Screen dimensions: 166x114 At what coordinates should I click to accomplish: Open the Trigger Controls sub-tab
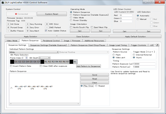[138, 45]
